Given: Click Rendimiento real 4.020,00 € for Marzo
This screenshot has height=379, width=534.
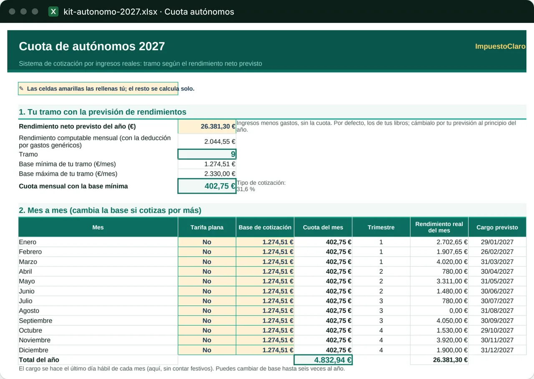Looking at the screenshot, I should tap(439, 262).
